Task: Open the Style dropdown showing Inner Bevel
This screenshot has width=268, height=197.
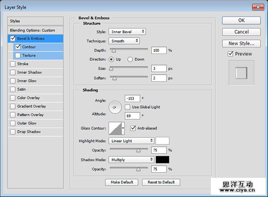Action: click(x=127, y=32)
